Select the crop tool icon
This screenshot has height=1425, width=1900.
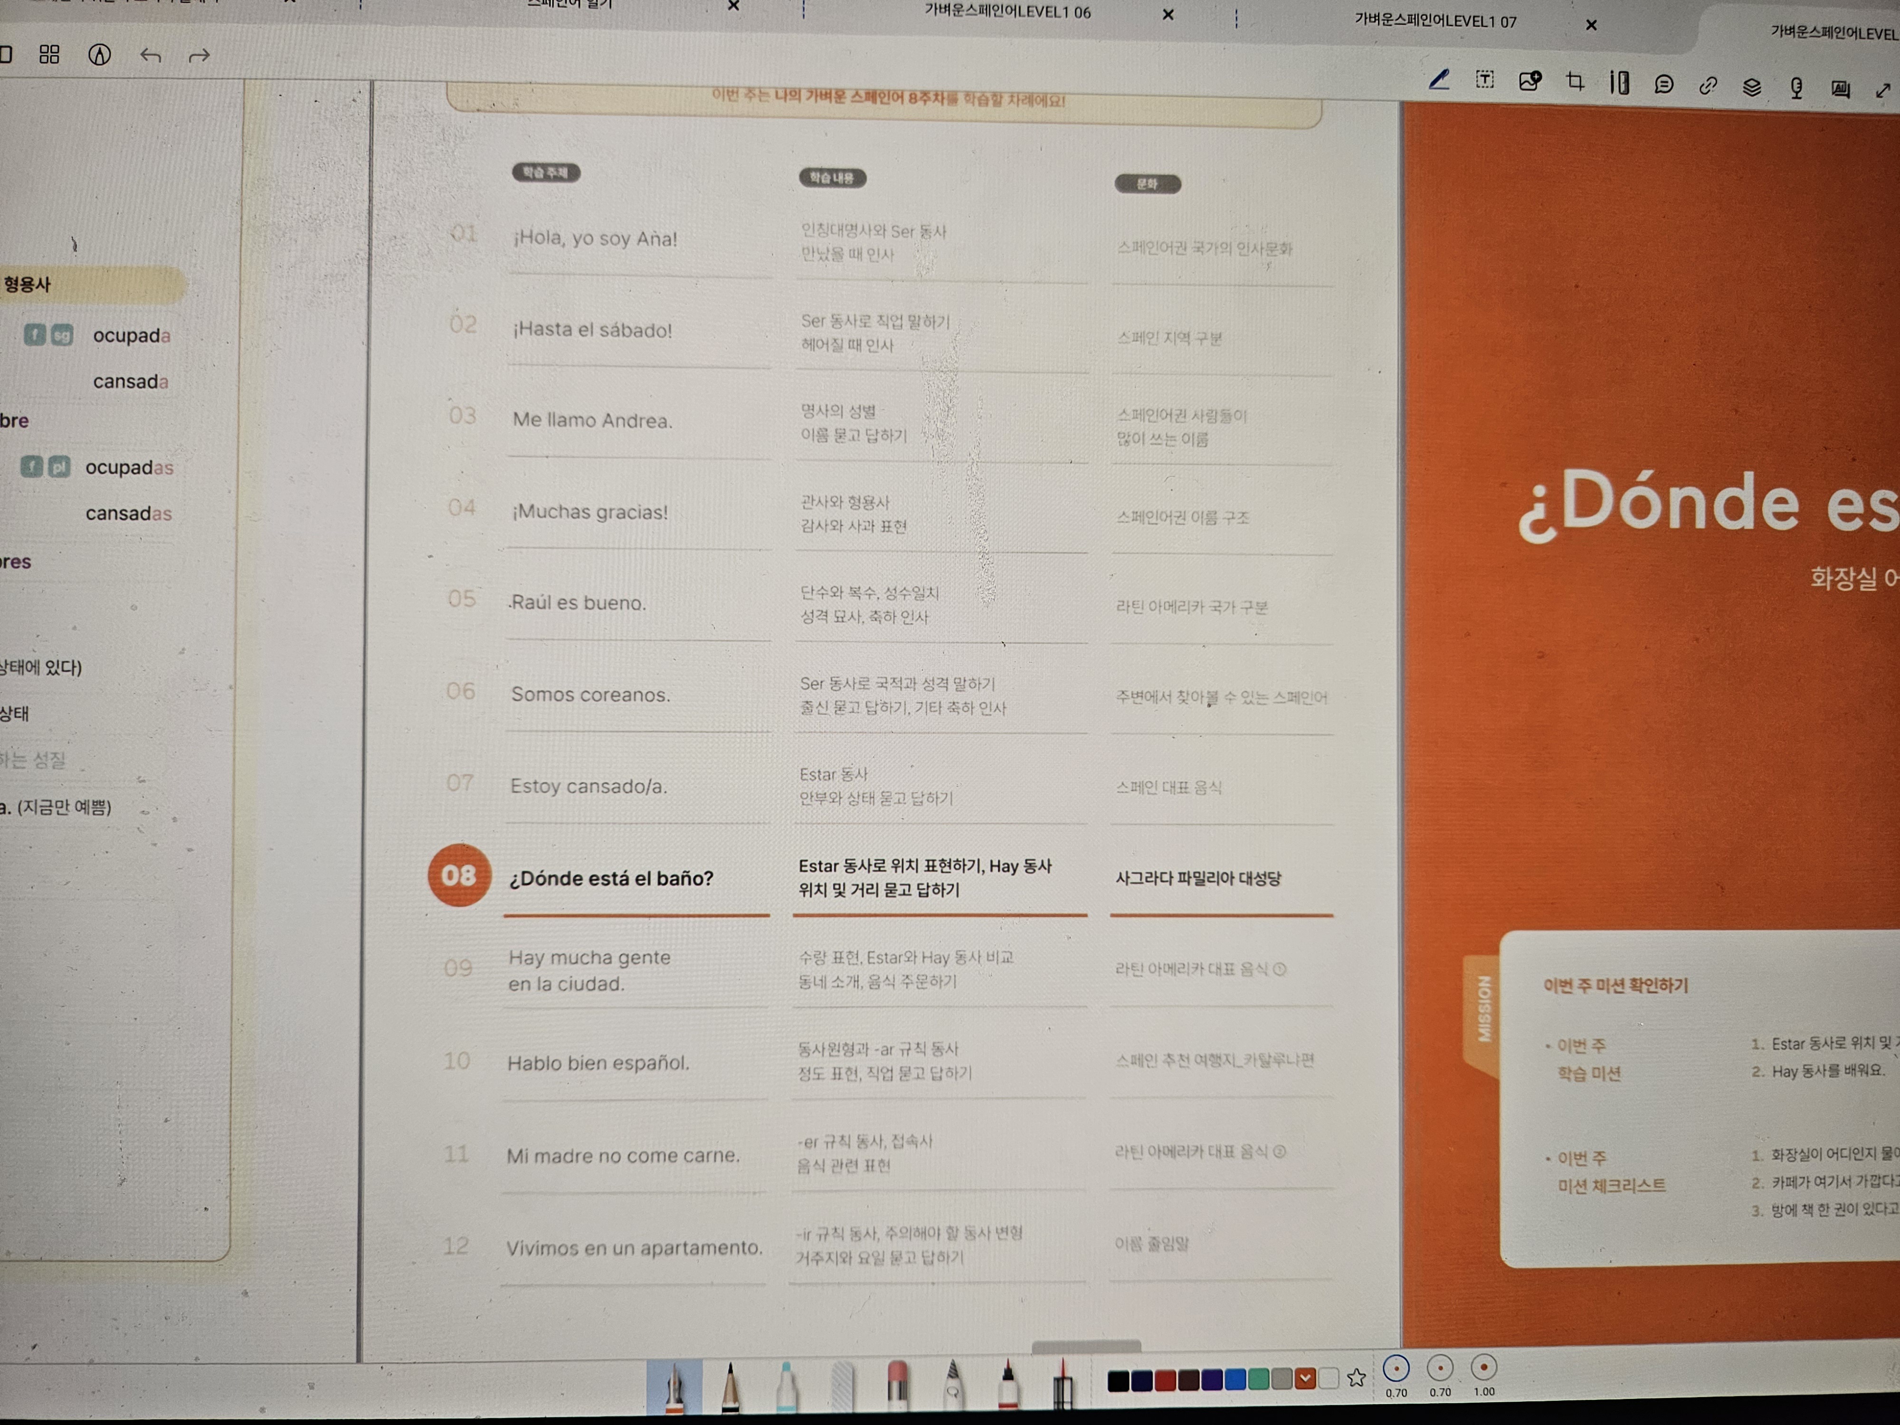1575,83
